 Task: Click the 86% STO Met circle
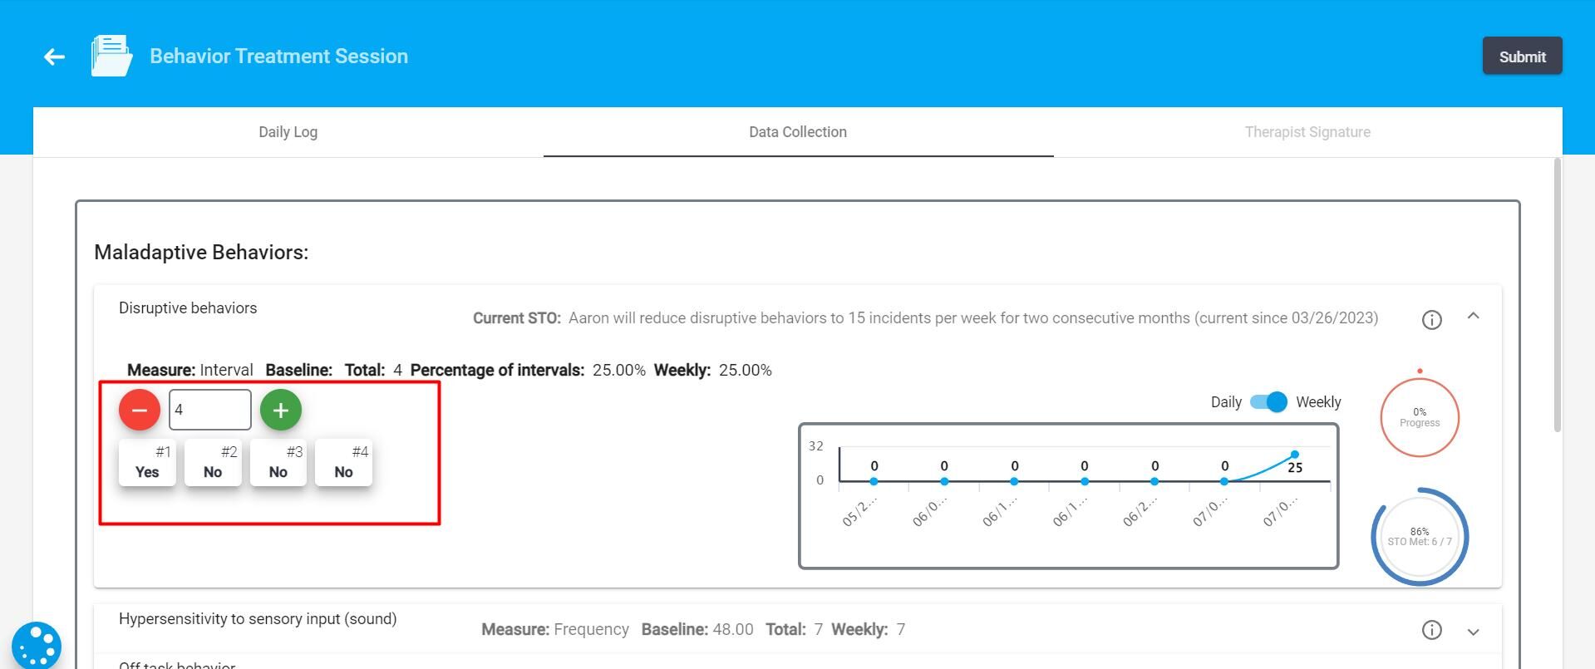[1420, 537]
